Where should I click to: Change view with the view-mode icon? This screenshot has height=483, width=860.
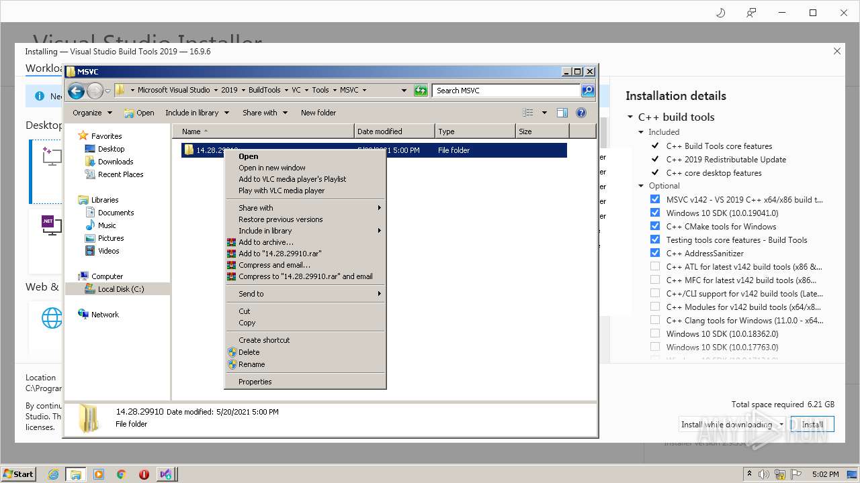(528, 113)
